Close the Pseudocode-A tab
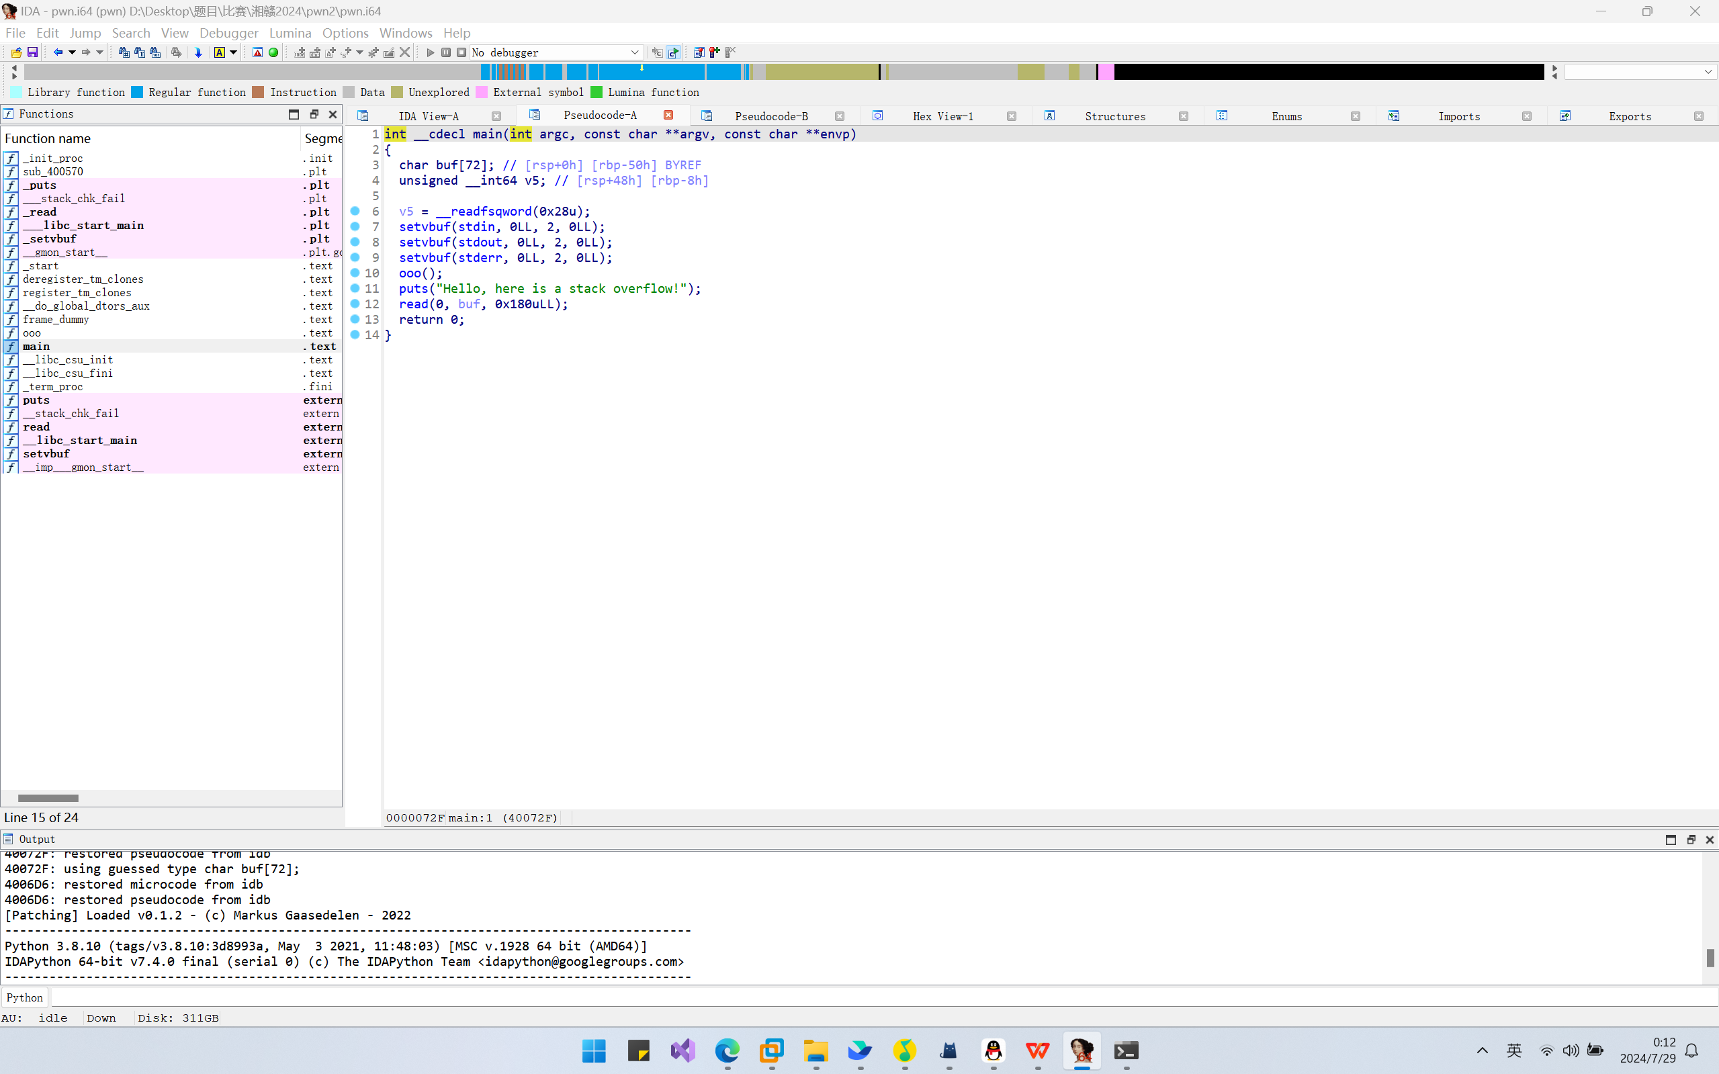 coord(668,115)
